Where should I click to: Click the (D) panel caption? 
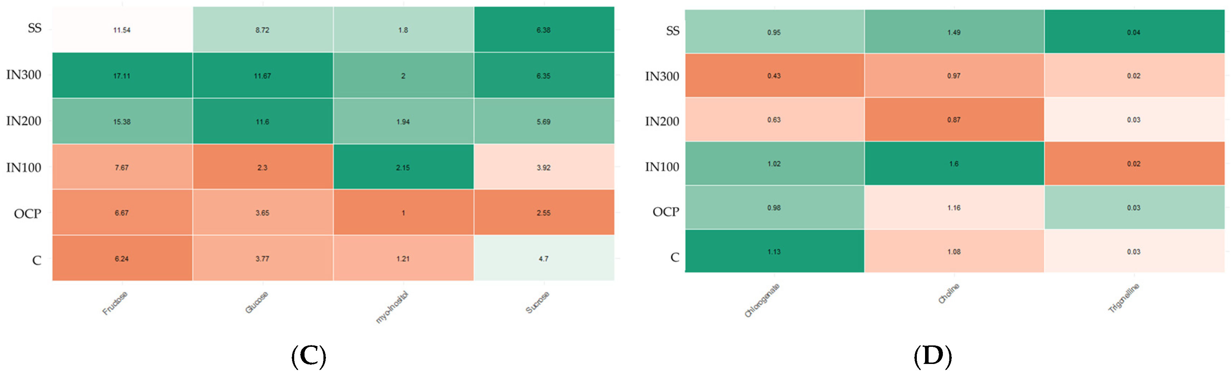(x=932, y=356)
